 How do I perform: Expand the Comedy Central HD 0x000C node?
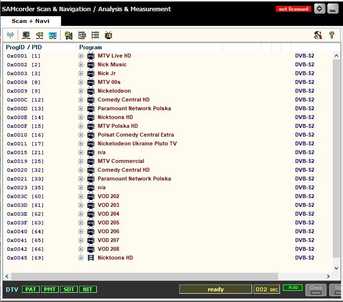click(81, 100)
